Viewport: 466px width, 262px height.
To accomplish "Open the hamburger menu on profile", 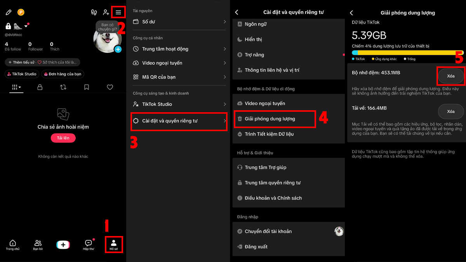I will (x=118, y=12).
